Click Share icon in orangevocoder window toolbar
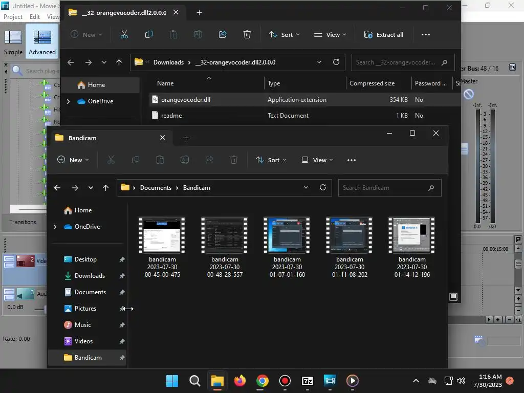524x393 pixels. click(x=223, y=34)
